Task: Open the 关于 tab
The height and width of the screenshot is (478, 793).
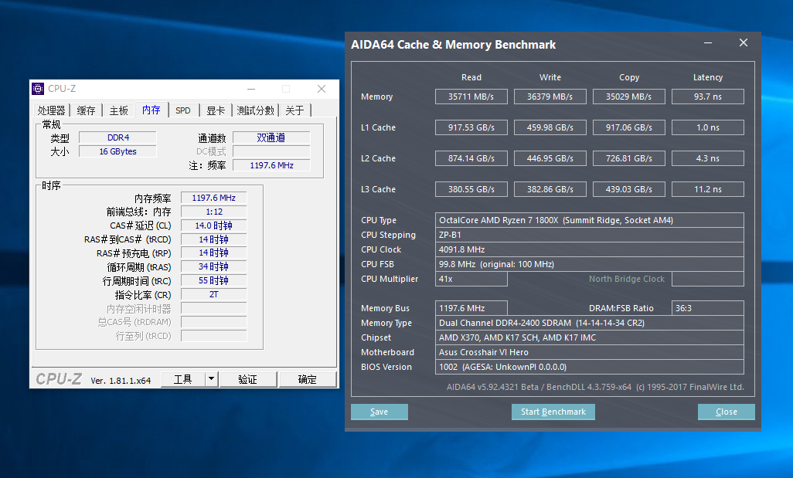Action: (x=294, y=110)
